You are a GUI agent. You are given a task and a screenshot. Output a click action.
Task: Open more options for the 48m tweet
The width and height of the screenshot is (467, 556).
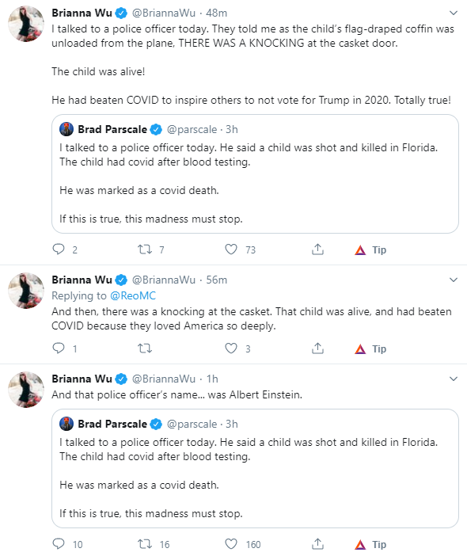(454, 13)
